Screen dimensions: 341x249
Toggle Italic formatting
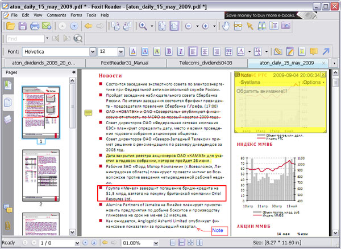pyautogui.click(x=181, y=52)
